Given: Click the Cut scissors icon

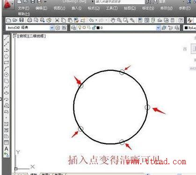Looking at the screenshot, I should pos(57,20).
